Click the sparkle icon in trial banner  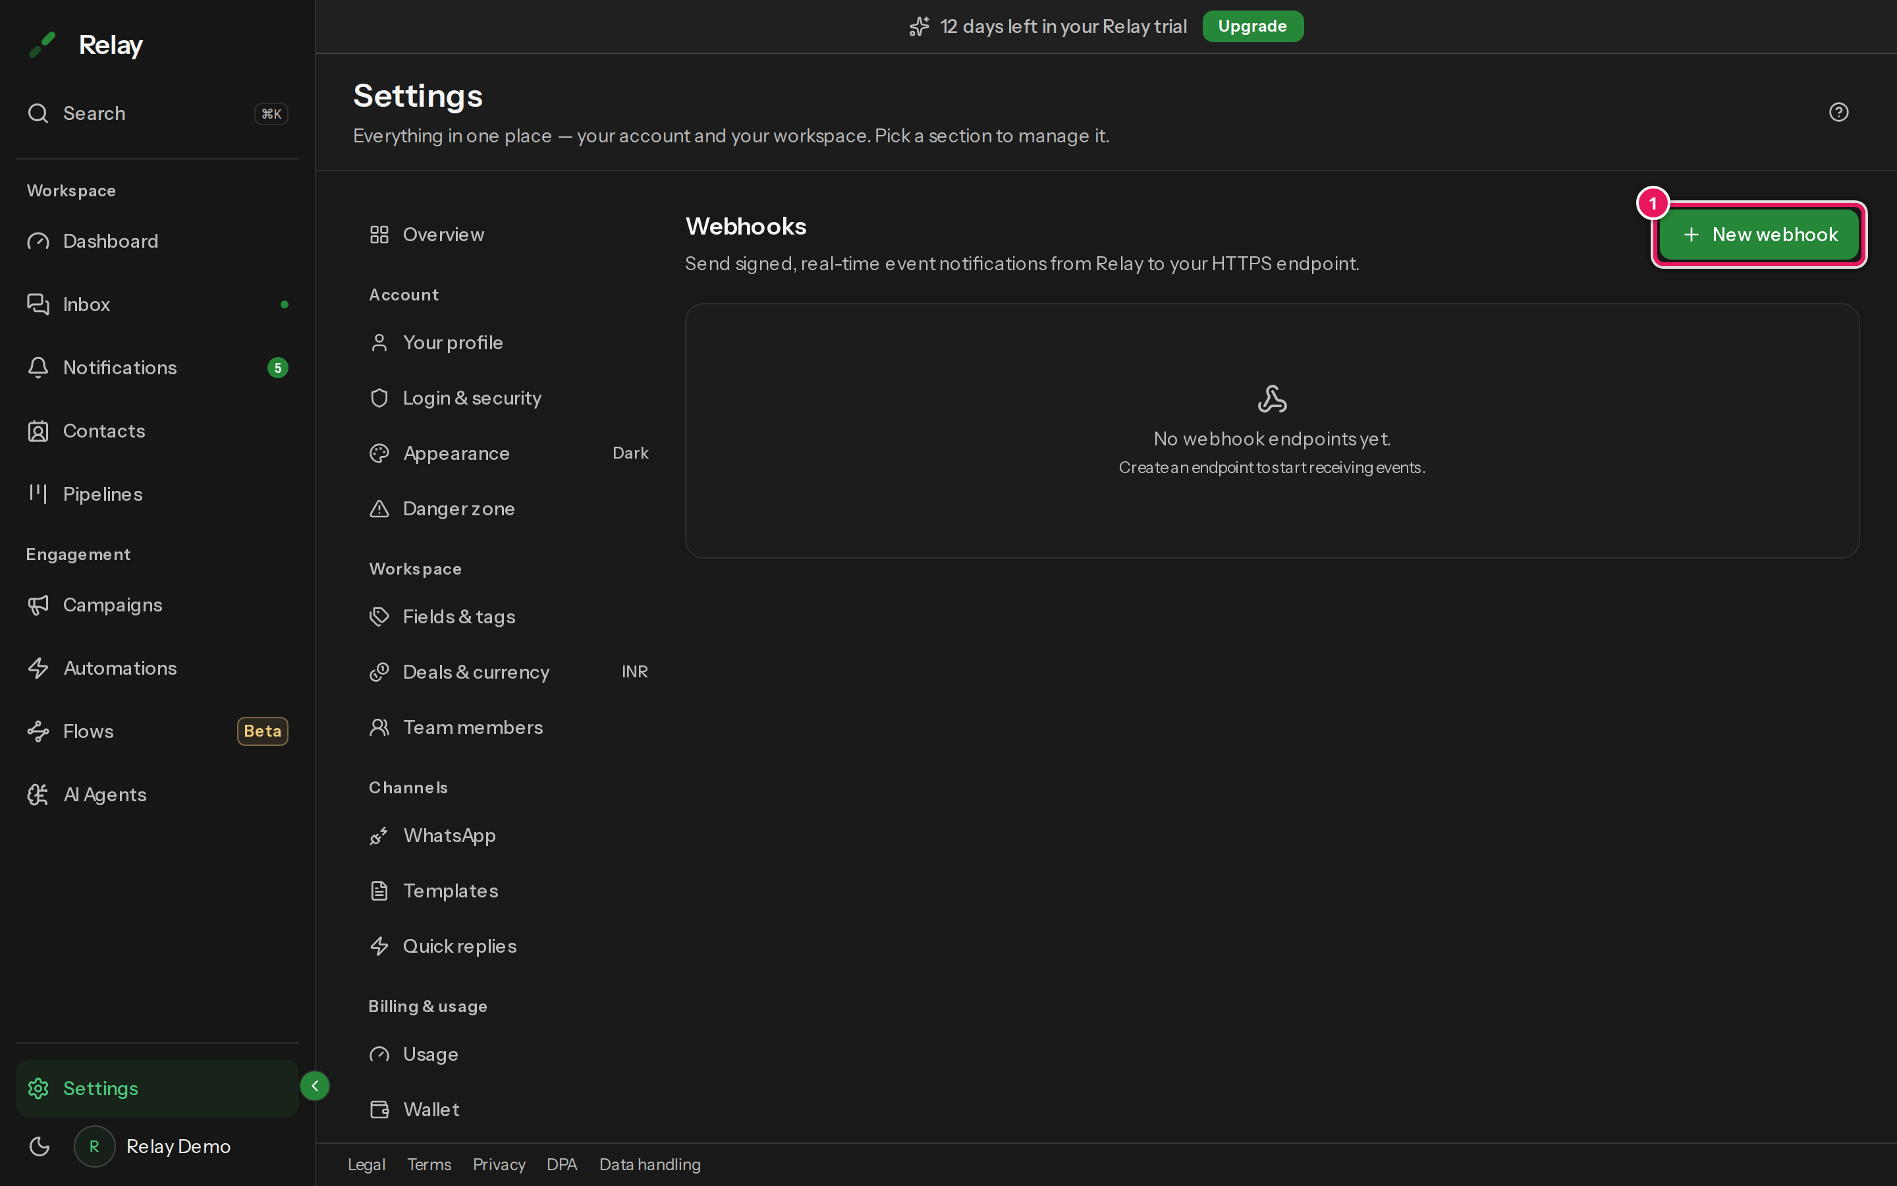[919, 26]
